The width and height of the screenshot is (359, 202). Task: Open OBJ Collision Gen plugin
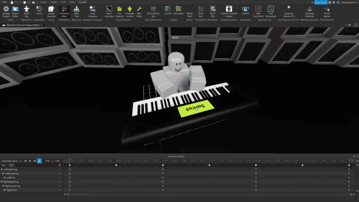click(x=153, y=12)
